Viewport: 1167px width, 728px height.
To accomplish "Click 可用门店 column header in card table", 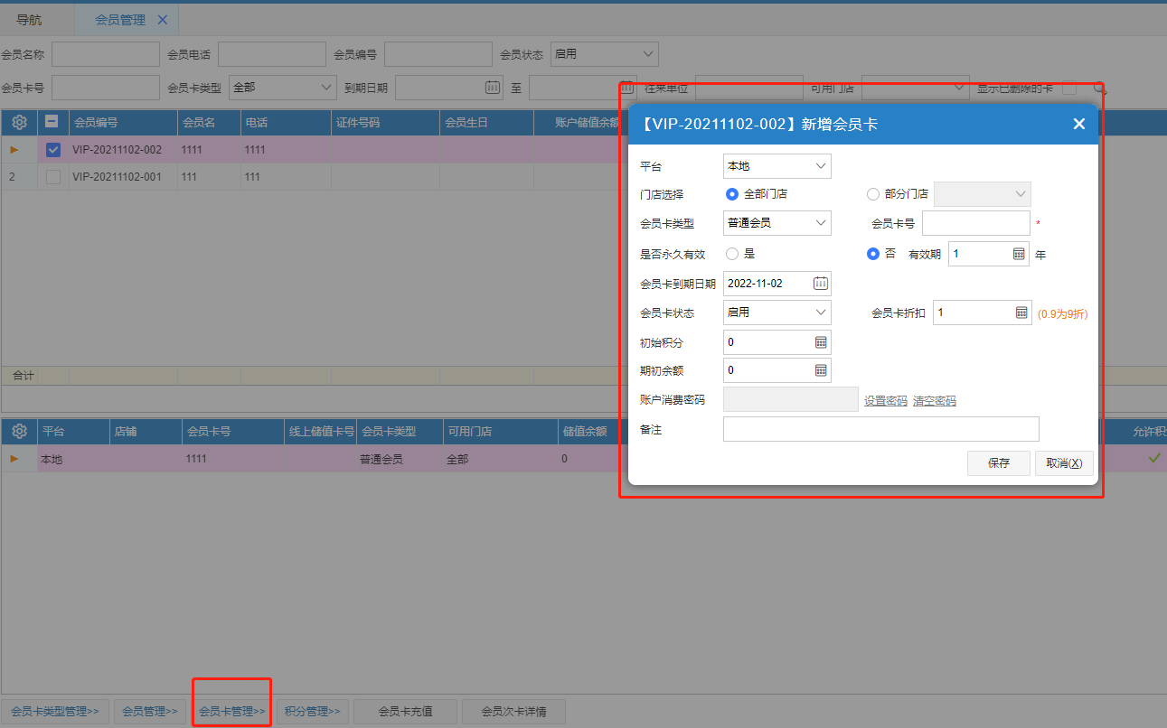I will pos(500,432).
